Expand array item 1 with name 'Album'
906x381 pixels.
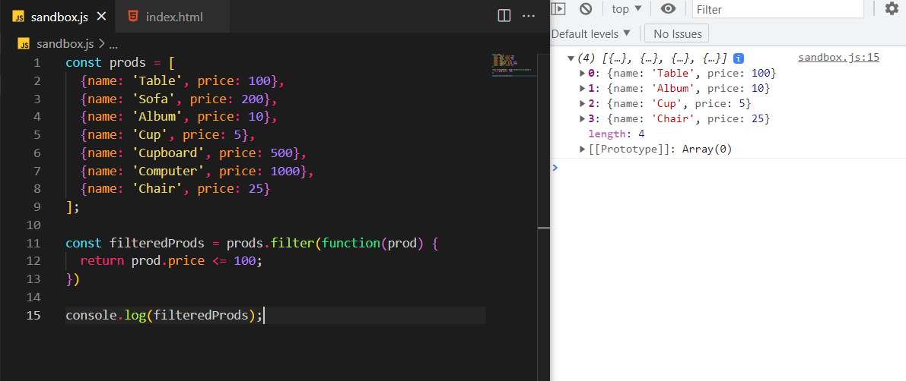coord(583,88)
